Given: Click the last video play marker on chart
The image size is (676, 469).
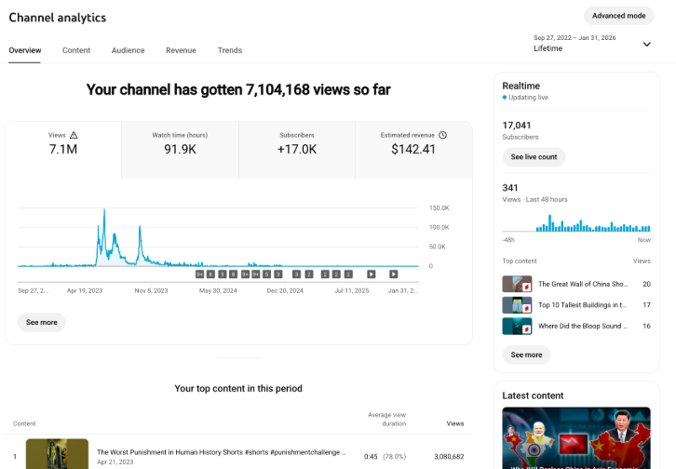Looking at the screenshot, I should 394,275.
